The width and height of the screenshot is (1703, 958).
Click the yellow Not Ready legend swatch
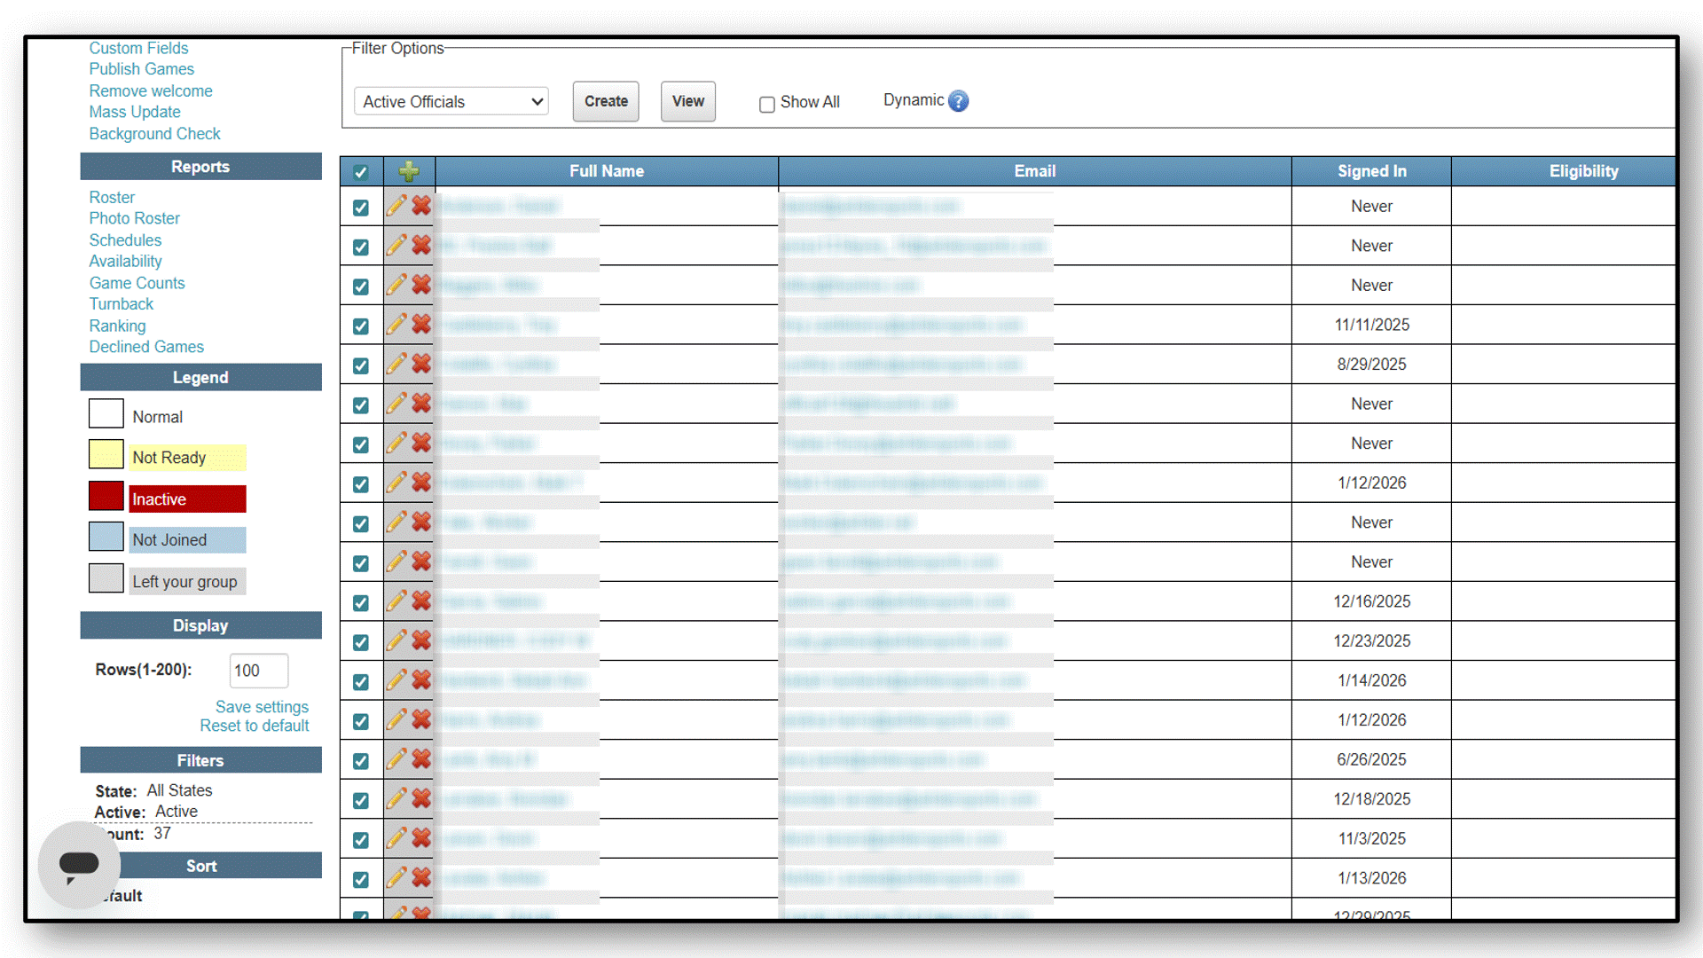tap(106, 455)
